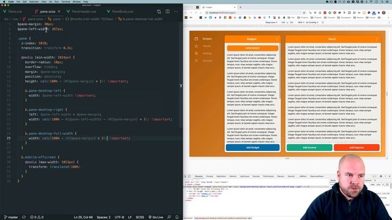Click the Add Budget button
The image size is (392, 220).
click(252, 148)
